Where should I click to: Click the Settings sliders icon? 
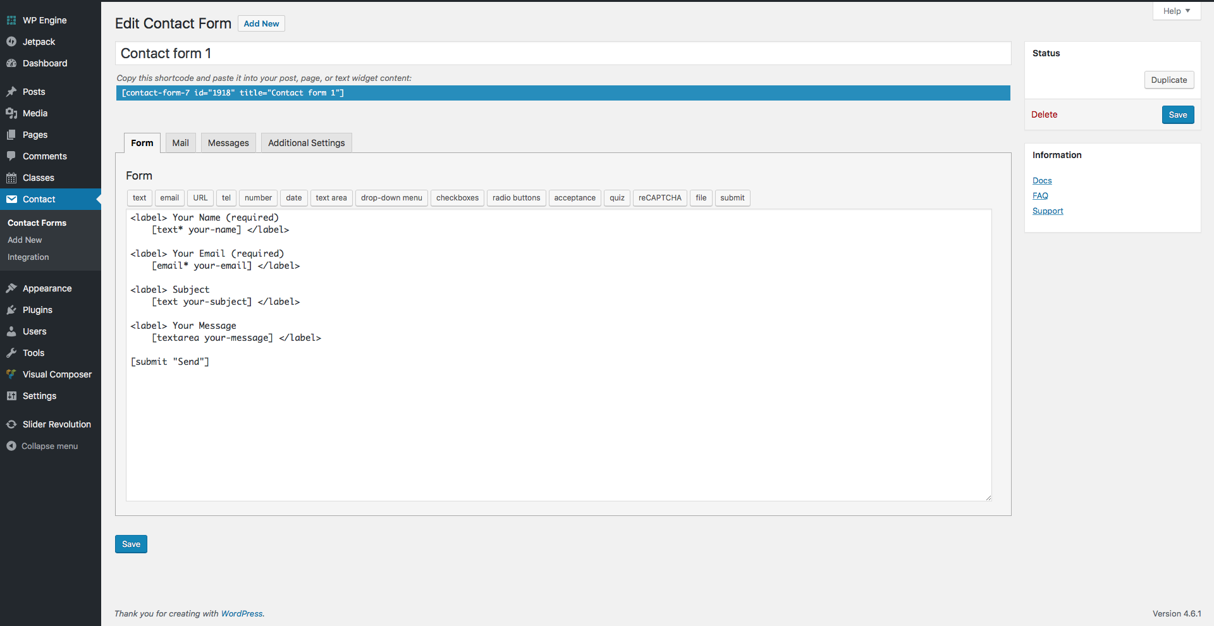click(x=11, y=396)
